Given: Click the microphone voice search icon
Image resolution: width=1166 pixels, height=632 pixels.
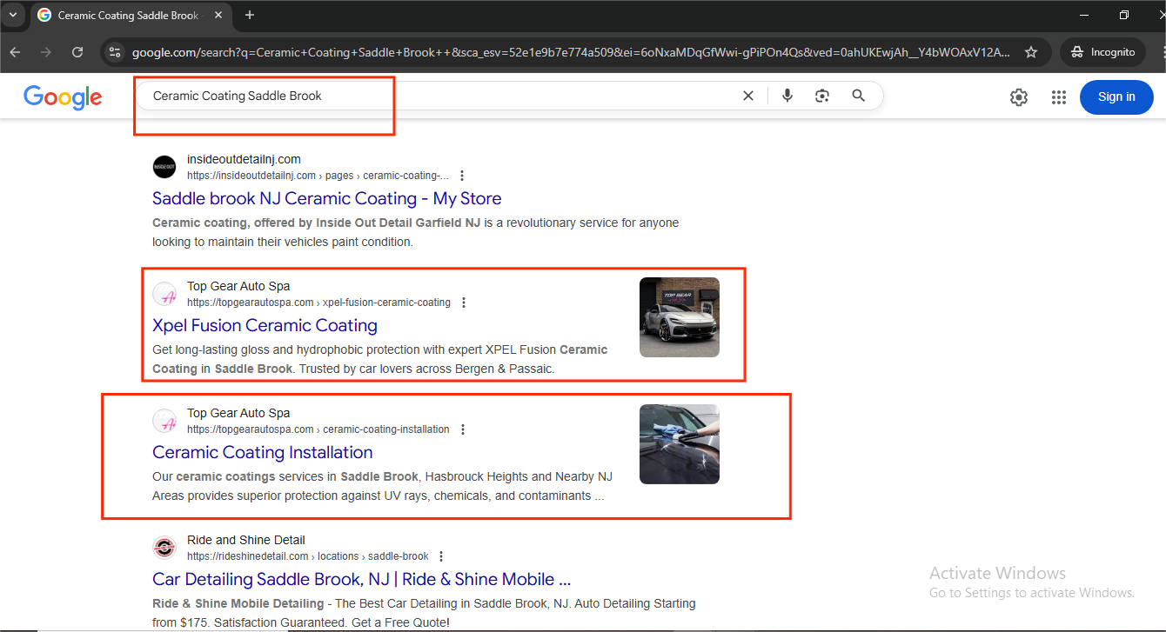Looking at the screenshot, I should 787,96.
